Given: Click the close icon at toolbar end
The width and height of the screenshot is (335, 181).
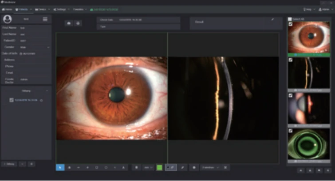Looking at the screenshot, I should (226, 168).
